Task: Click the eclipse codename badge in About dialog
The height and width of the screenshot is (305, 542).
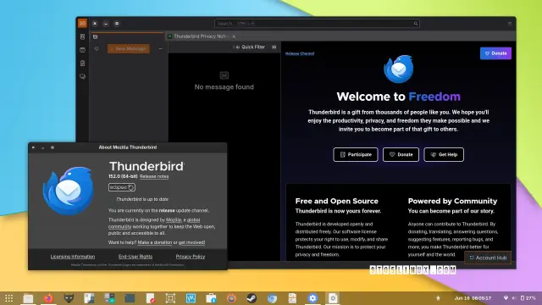Action: point(122,187)
